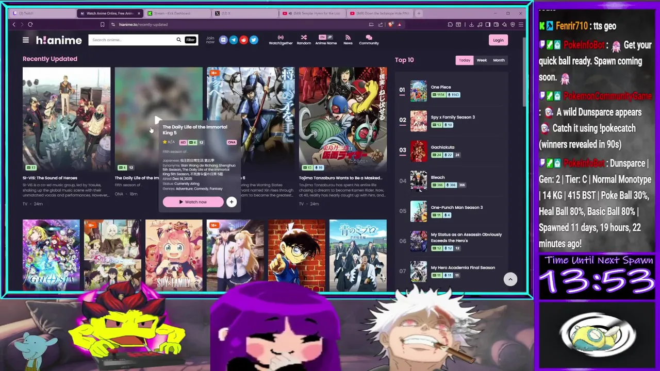Open the Community page
The image size is (660, 371).
[x=369, y=40]
